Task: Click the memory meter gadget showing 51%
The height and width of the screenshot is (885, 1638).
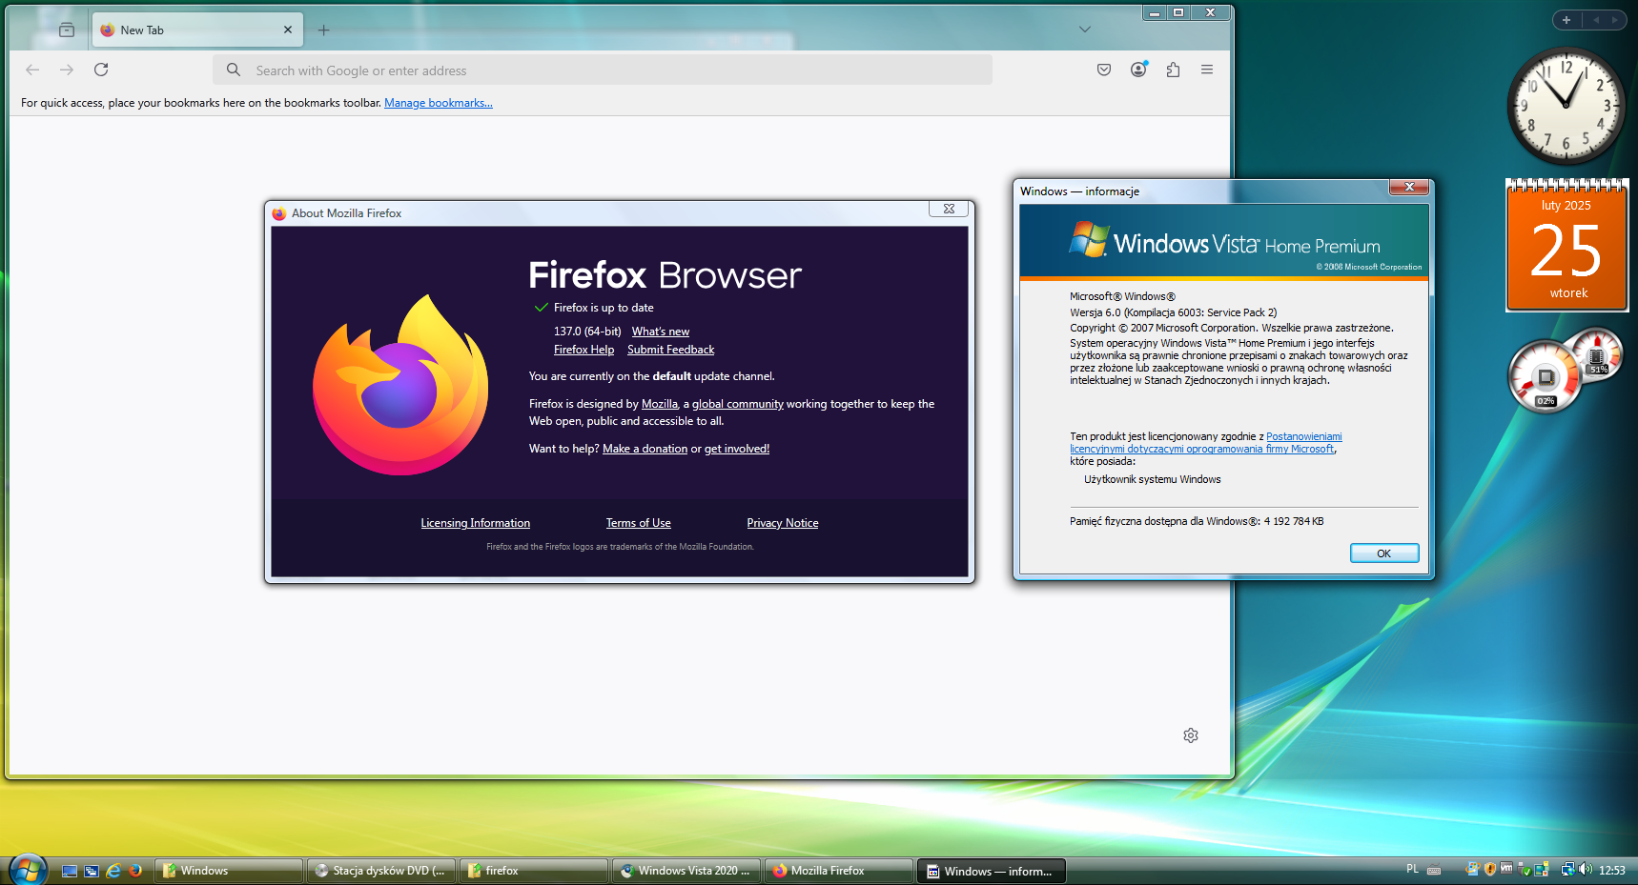Action: [1596, 353]
